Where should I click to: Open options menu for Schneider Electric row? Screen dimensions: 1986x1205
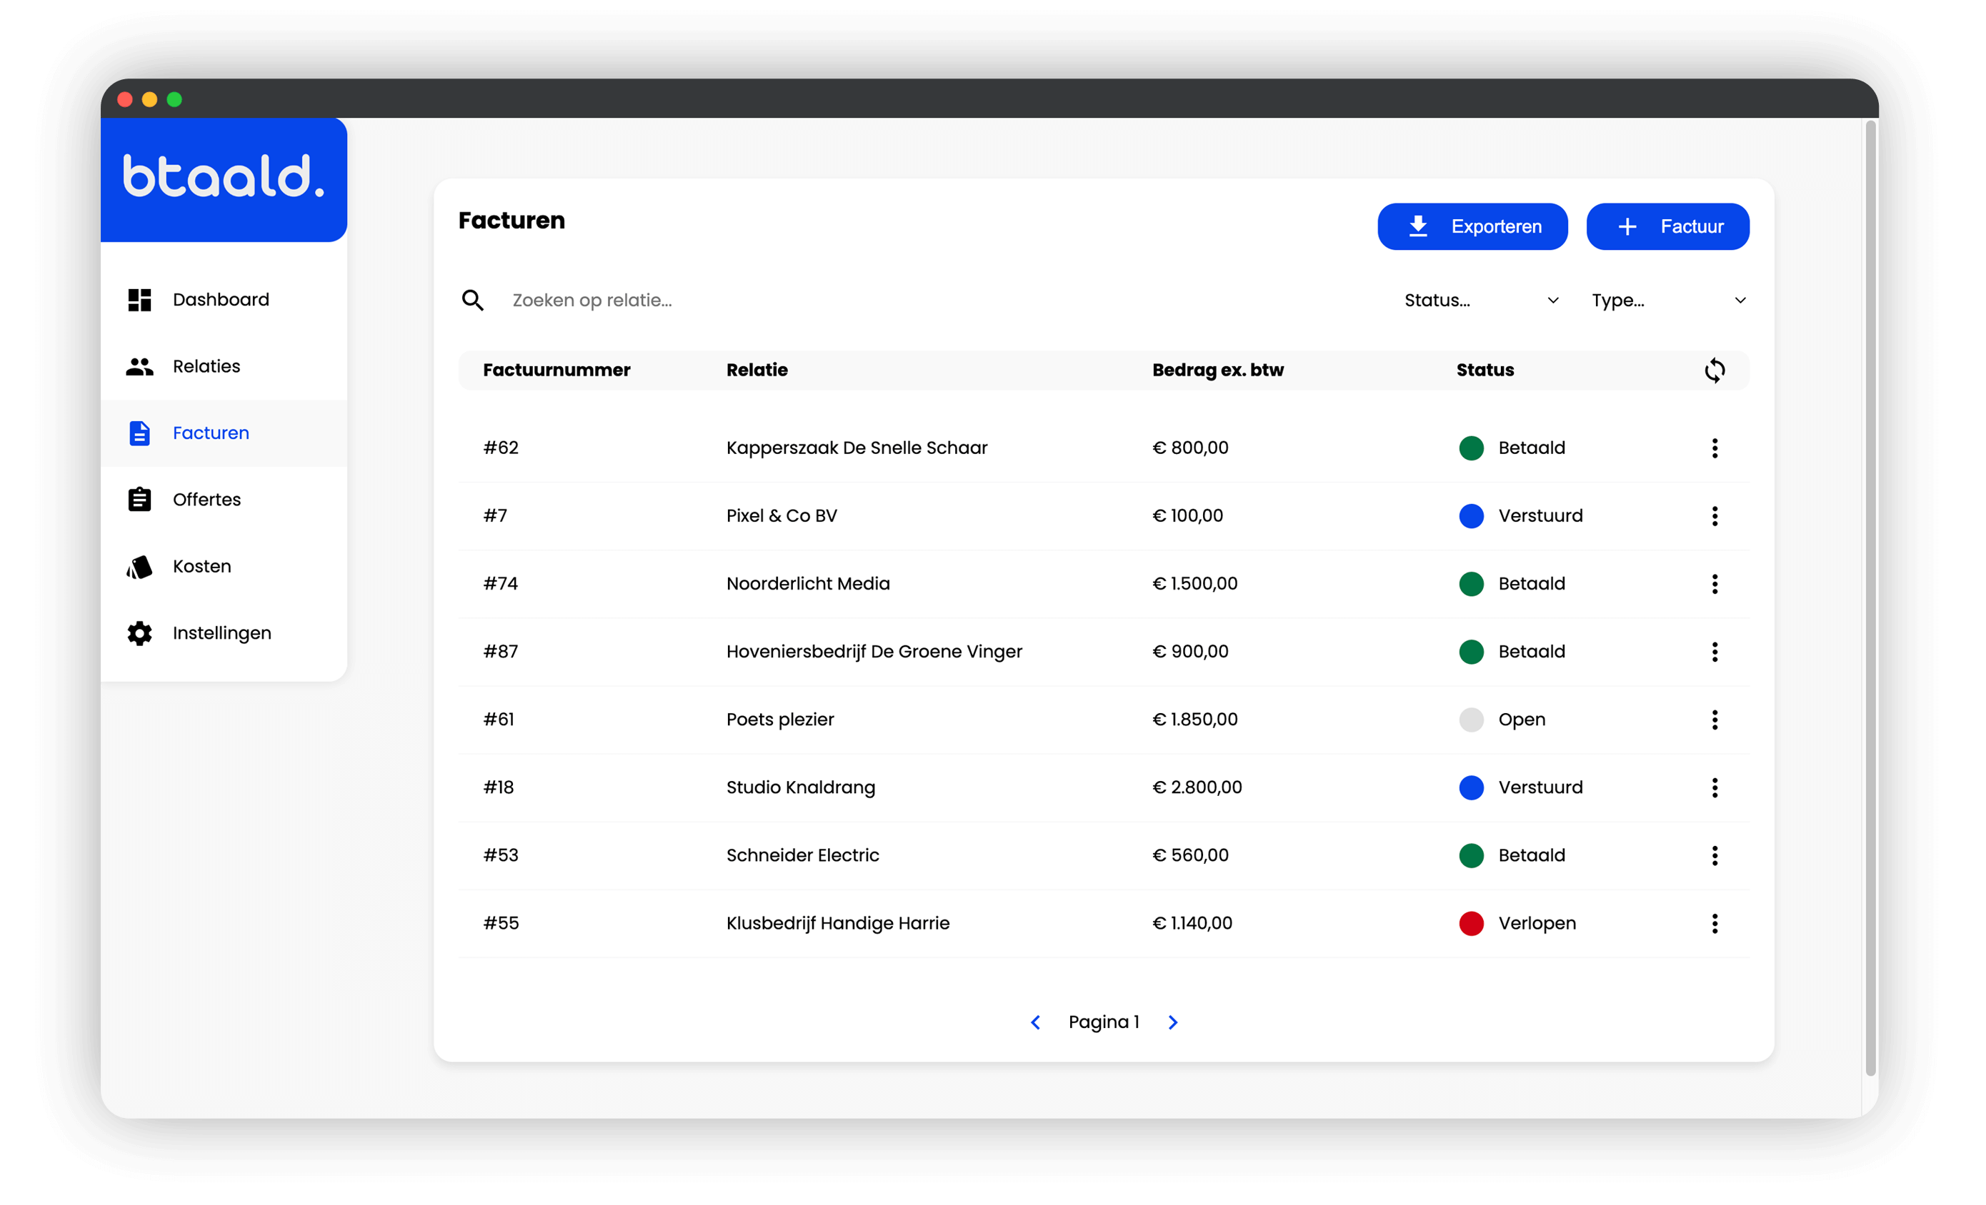tap(1715, 855)
